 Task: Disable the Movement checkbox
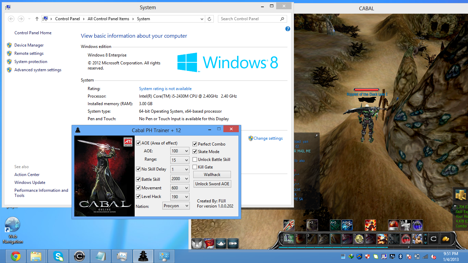coord(138,188)
